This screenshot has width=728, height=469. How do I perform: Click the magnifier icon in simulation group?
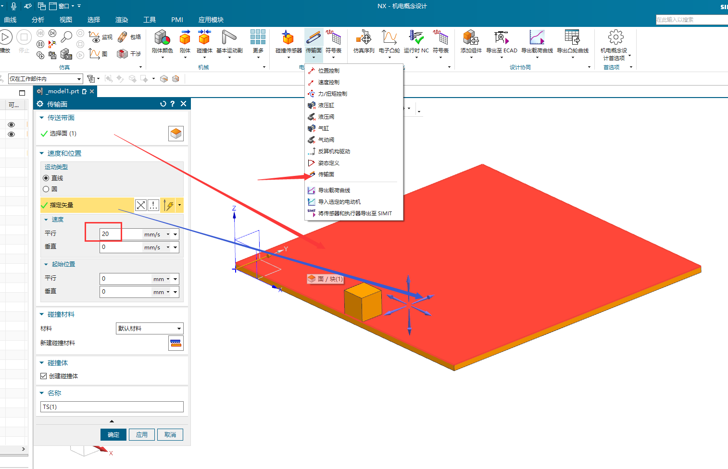point(66,37)
